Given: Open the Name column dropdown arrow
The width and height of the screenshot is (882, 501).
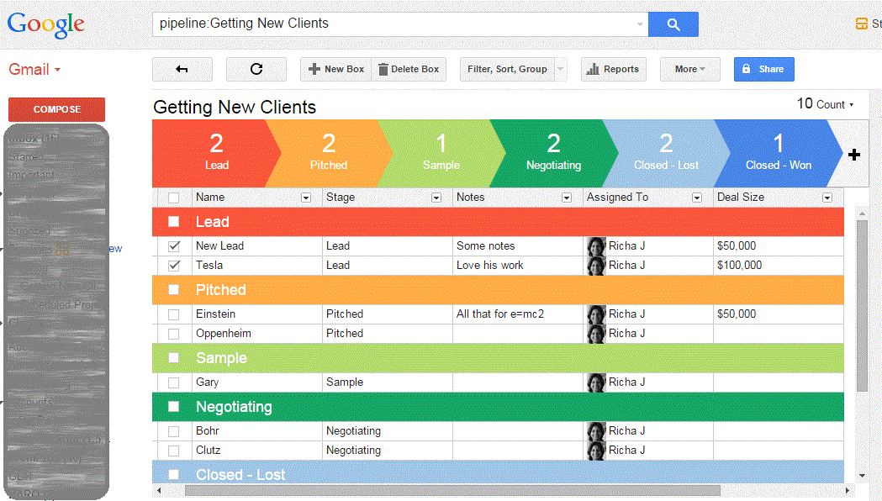Looking at the screenshot, I should pos(306,198).
